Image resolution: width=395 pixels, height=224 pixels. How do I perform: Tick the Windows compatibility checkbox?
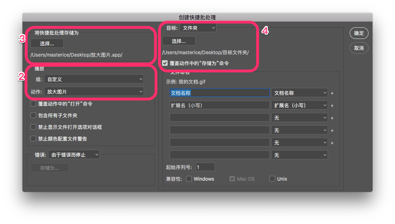pyautogui.click(x=189, y=179)
